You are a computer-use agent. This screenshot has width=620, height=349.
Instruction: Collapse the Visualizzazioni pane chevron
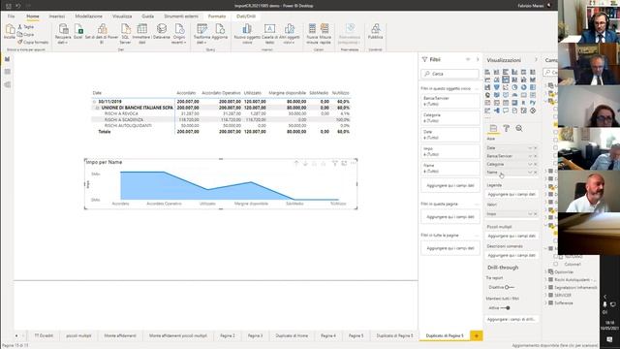point(536,60)
